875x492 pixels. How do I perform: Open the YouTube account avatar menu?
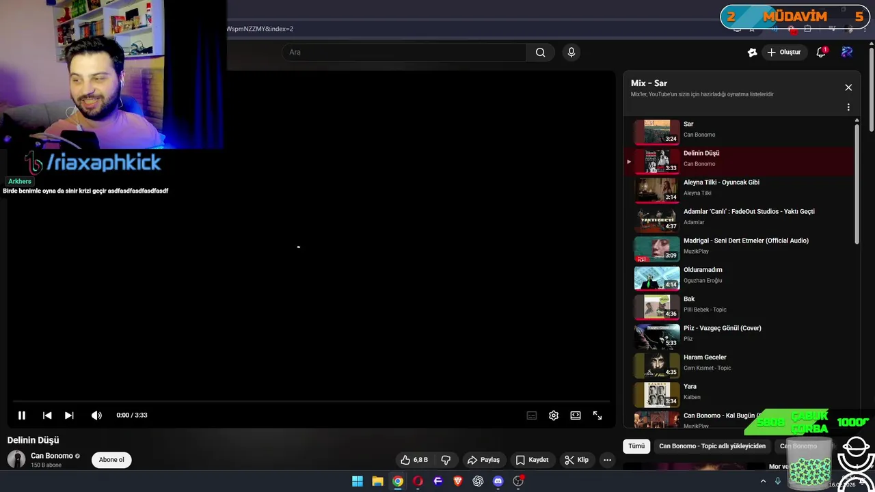847,52
